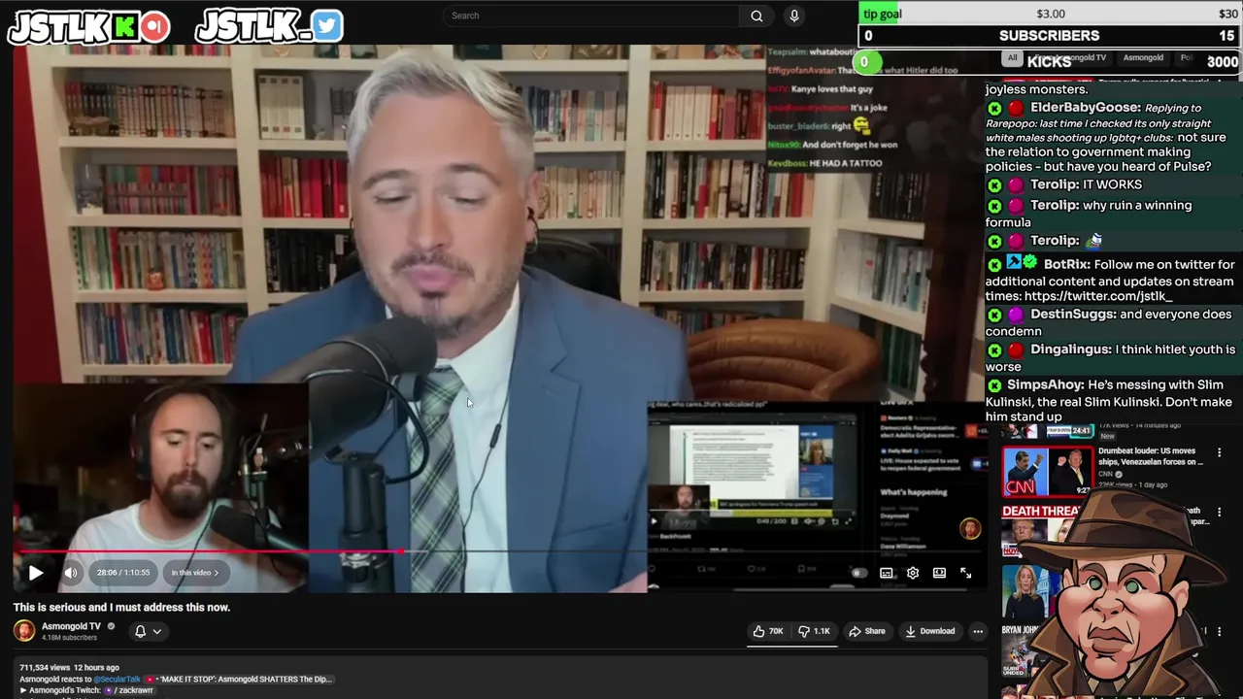Click 'ElderBabyGoose' username in chat

pyautogui.click(x=1085, y=108)
